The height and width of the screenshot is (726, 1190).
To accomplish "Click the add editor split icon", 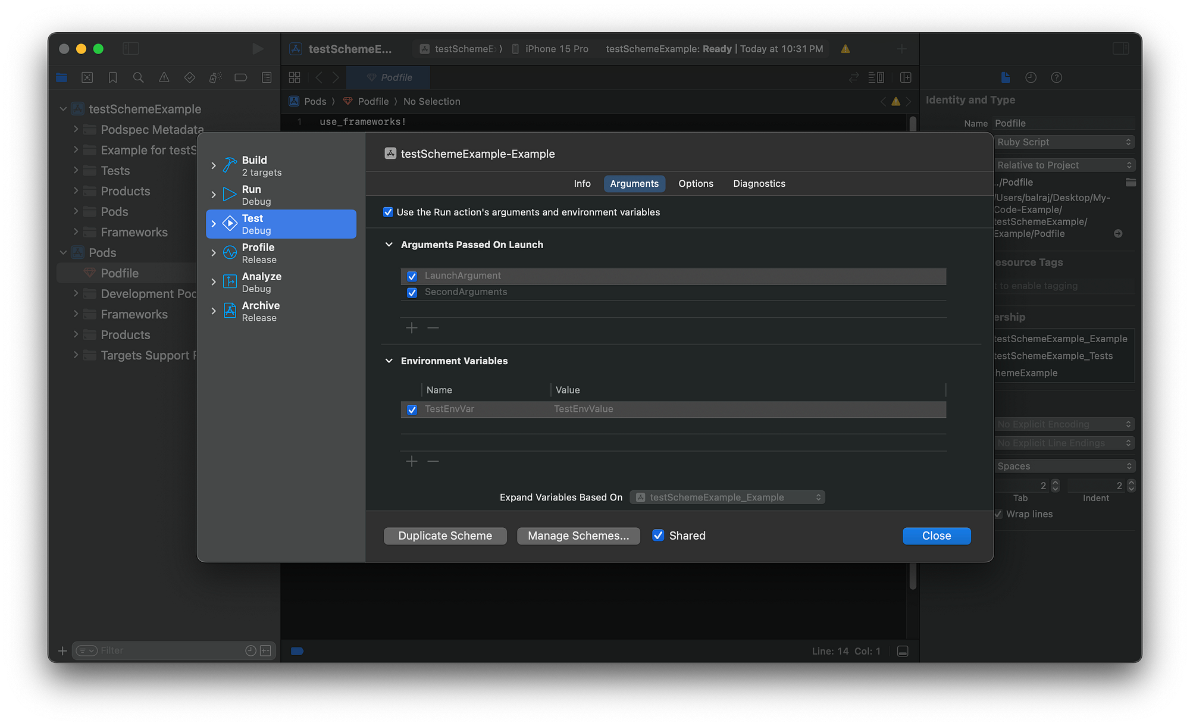I will coord(906,77).
